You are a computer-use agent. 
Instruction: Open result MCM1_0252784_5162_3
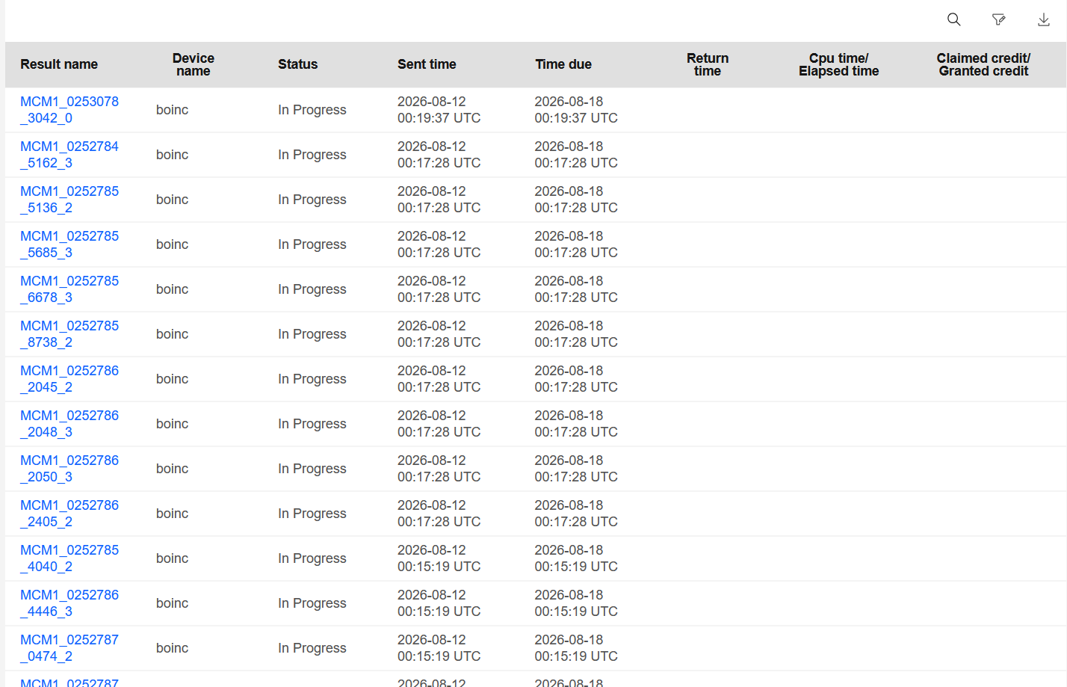coord(69,155)
